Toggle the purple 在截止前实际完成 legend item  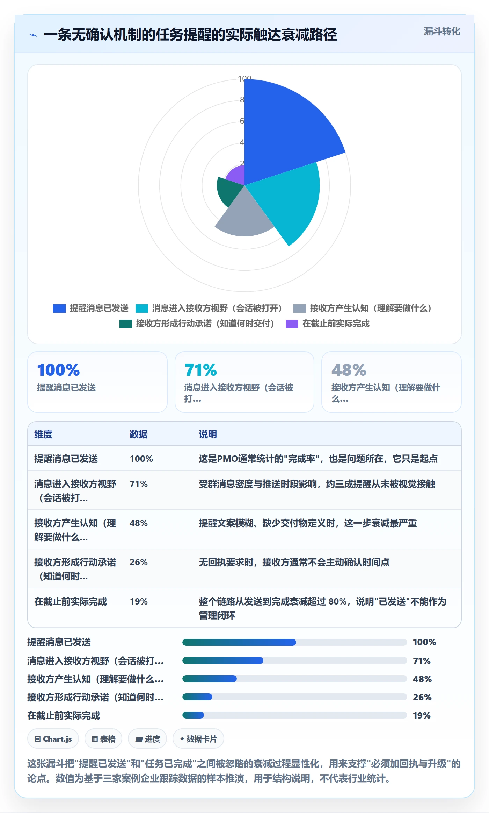click(328, 324)
